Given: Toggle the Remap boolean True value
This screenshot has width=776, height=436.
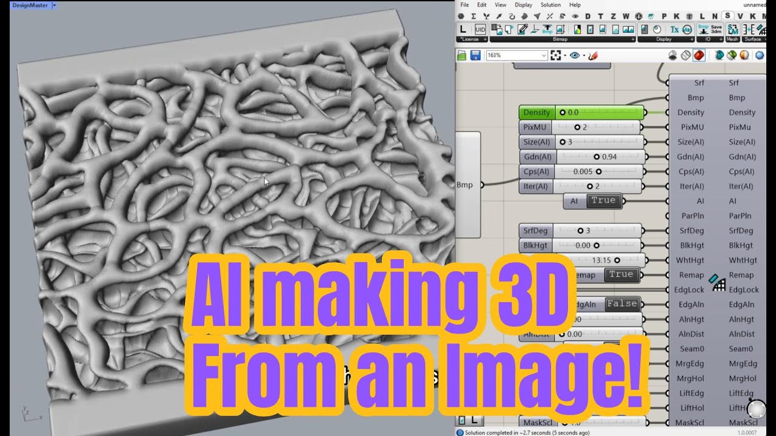Looking at the screenshot, I should (x=621, y=274).
